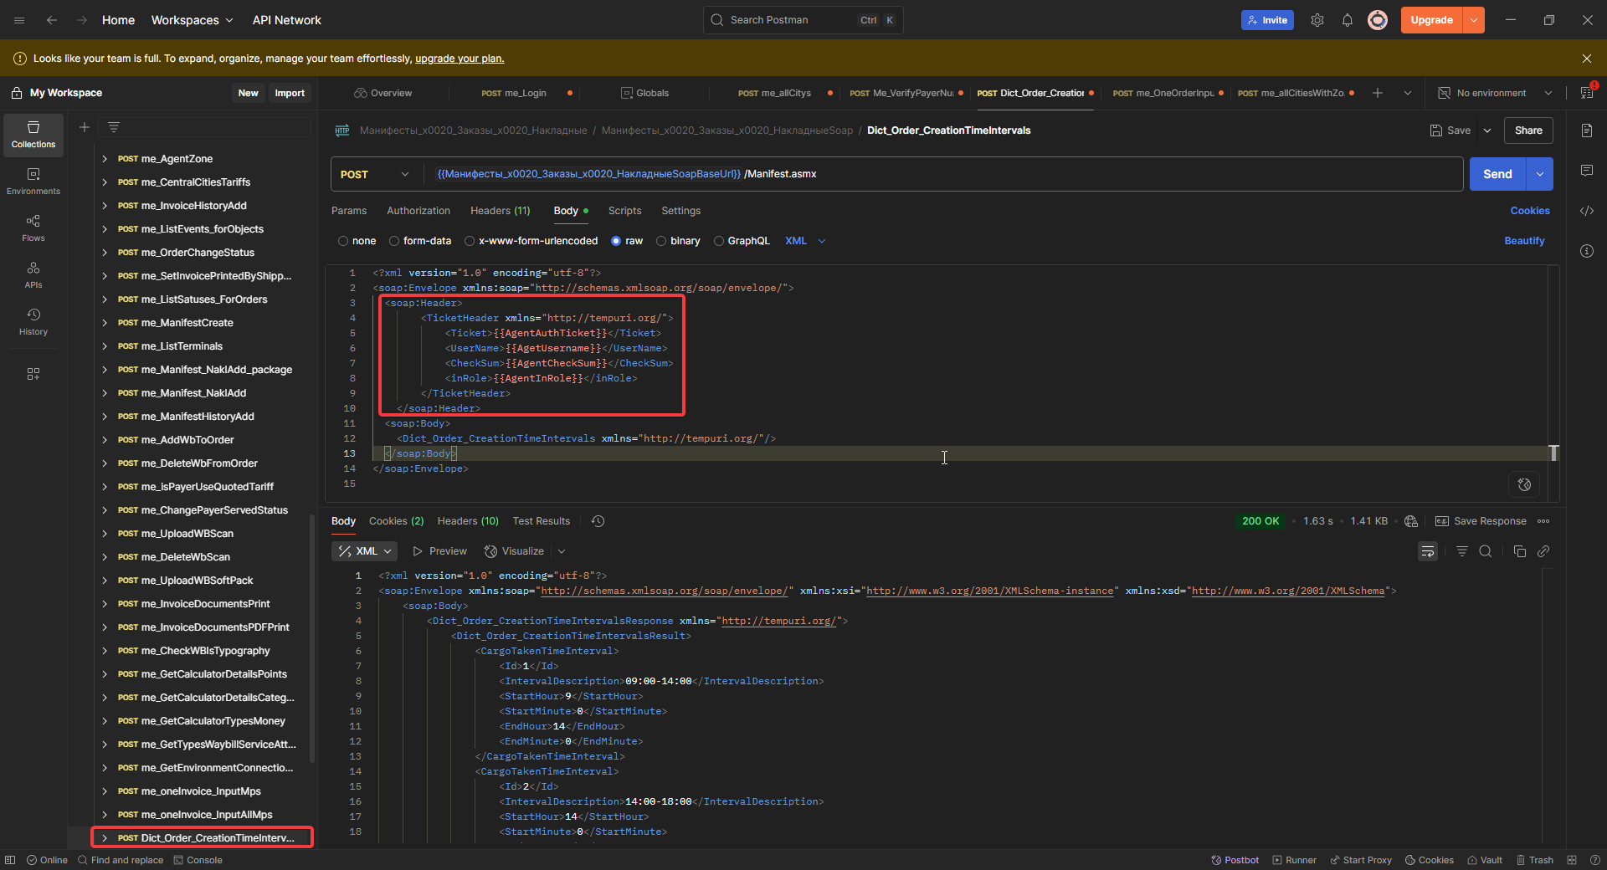Click the Search Postman field

[803, 20]
